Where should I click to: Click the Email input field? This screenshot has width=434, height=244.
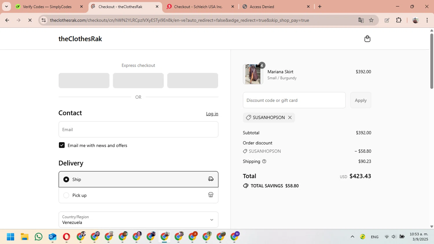(x=138, y=129)
